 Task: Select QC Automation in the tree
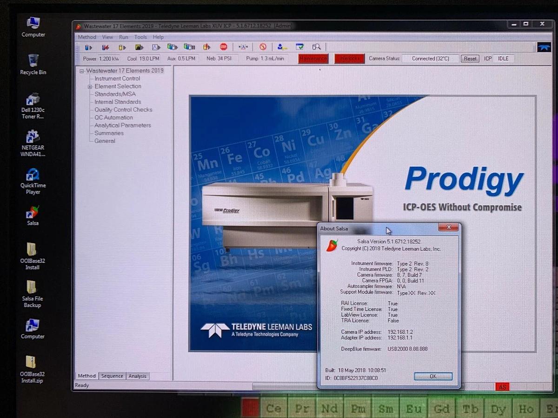113,118
